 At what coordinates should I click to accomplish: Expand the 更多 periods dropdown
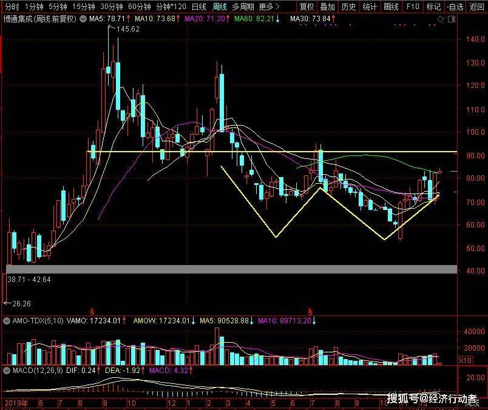(x=268, y=7)
